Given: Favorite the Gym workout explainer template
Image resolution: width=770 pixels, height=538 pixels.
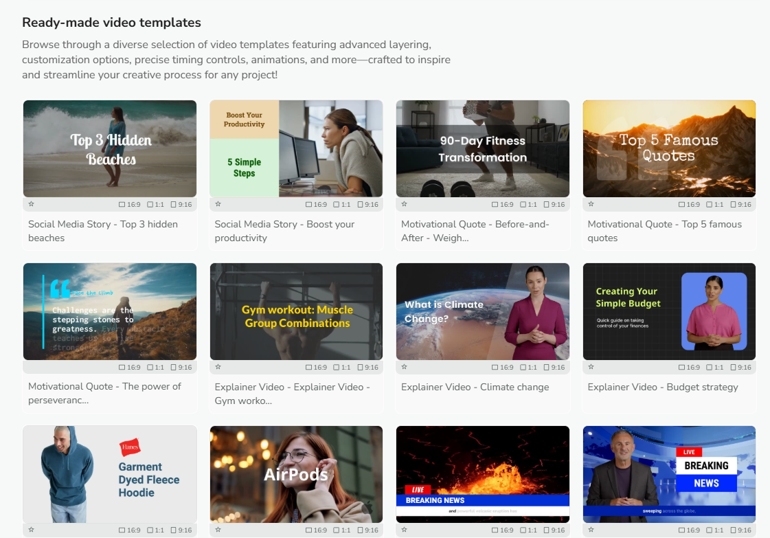Looking at the screenshot, I should click(218, 367).
